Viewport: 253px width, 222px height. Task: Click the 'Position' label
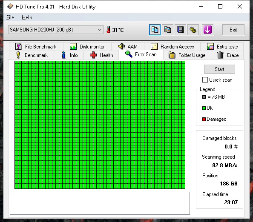210,176
